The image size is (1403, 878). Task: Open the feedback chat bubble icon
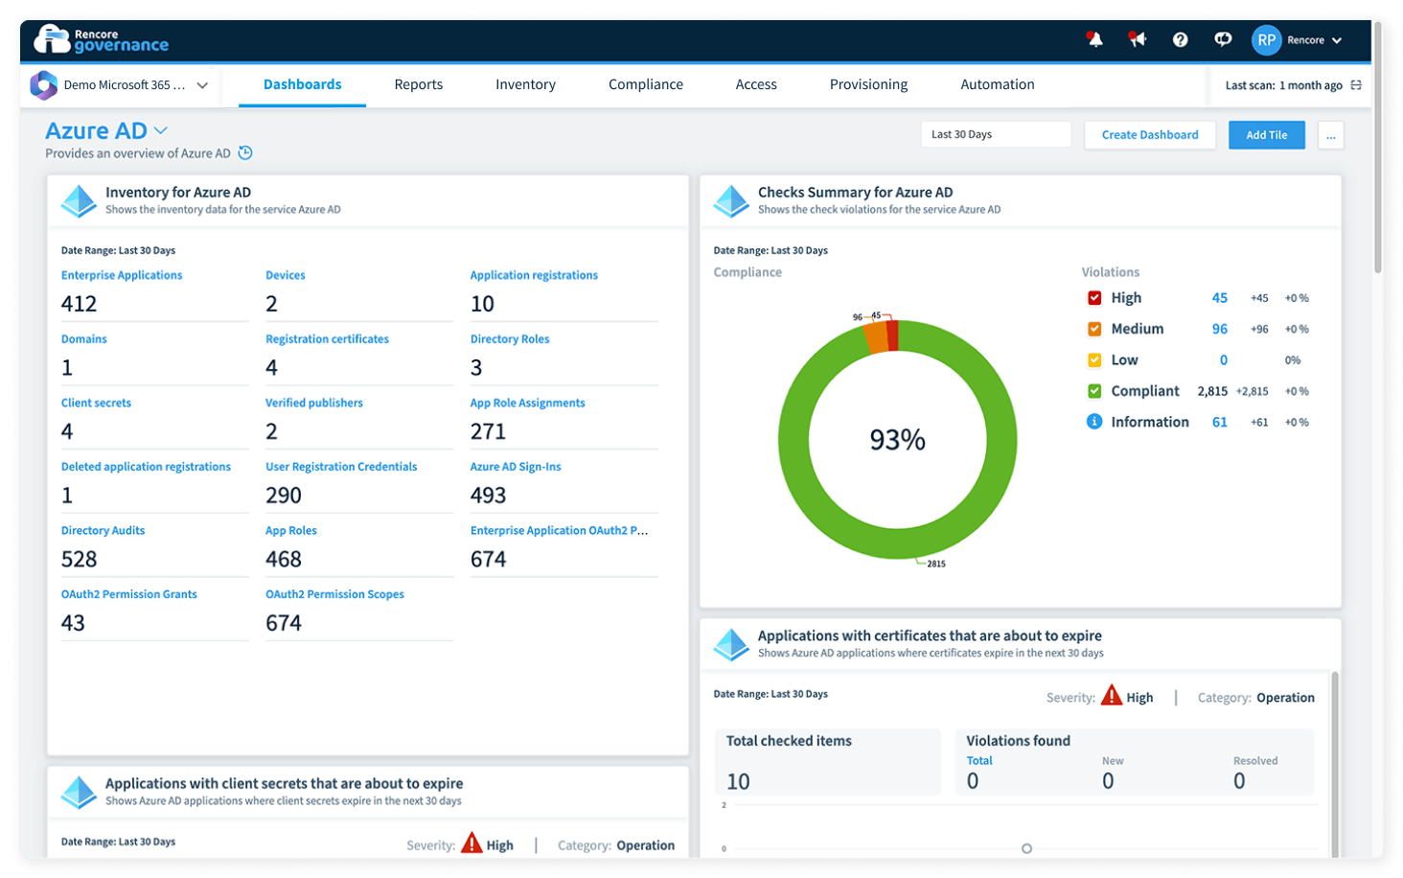click(x=1223, y=39)
